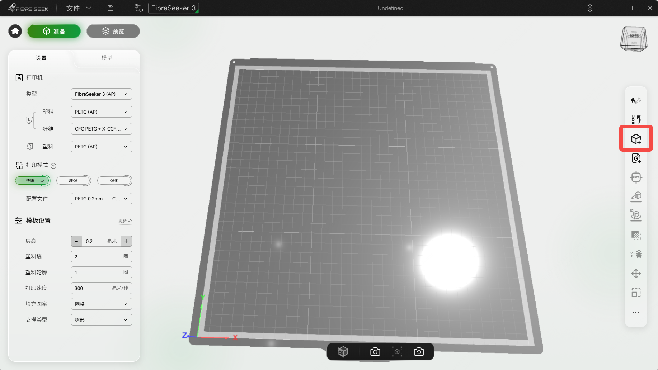Click the save file icon
Screen dimensions: 658x370
pos(111,8)
